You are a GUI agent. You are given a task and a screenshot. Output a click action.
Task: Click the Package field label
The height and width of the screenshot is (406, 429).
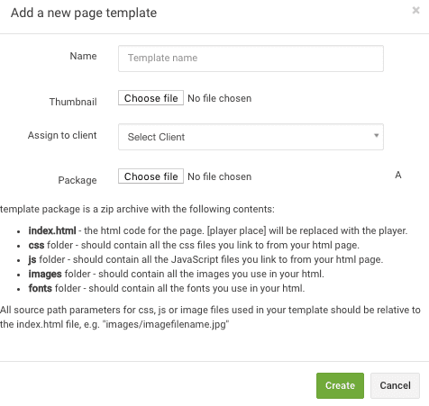point(78,180)
